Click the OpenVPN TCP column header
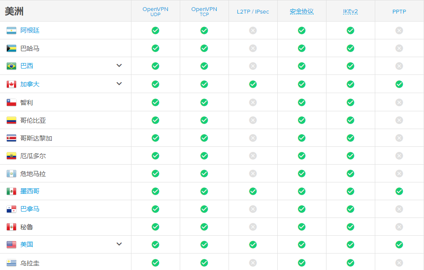Viewport: 424px width, 270px height. click(x=204, y=11)
